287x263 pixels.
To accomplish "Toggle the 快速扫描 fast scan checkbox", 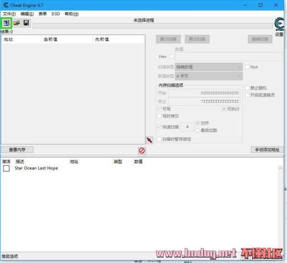I will [159, 127].
